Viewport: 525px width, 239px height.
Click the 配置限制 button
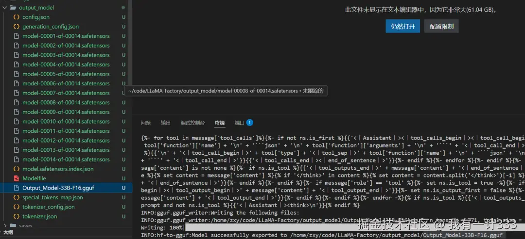pyautogui.click(x=441, y=26)
